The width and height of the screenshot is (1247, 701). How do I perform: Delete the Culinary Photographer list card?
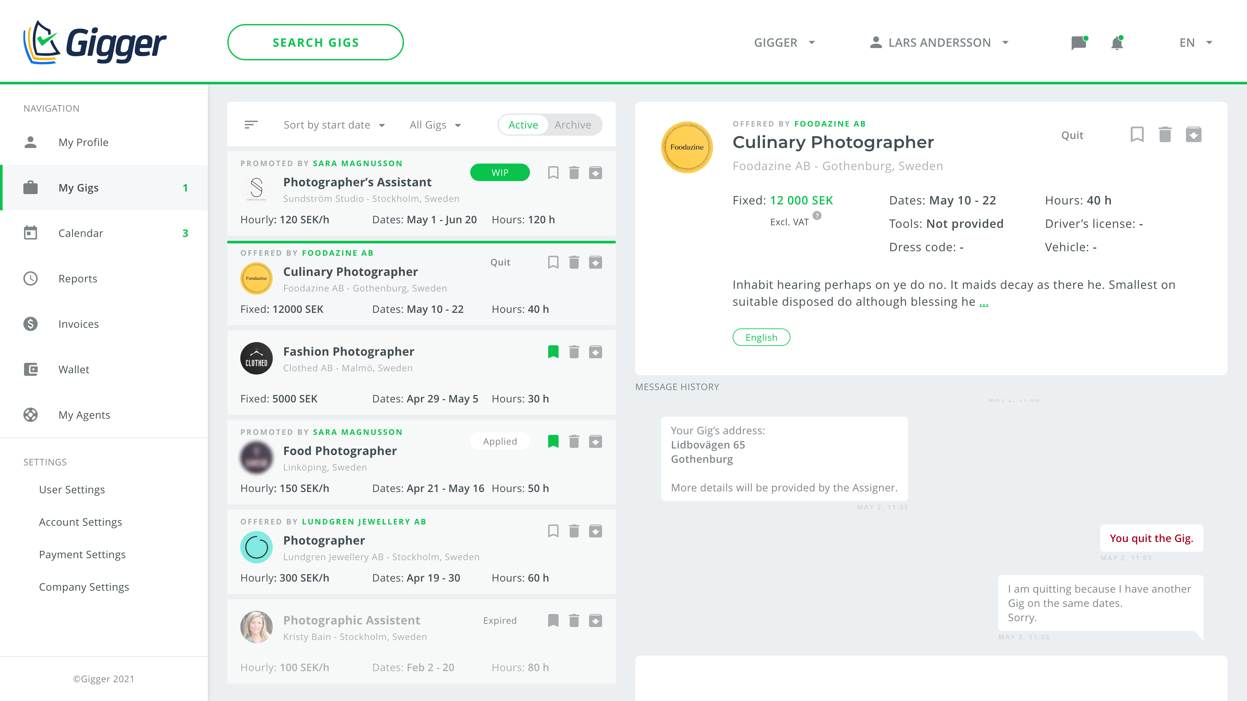pyautogui.click(x=574, y=262)
